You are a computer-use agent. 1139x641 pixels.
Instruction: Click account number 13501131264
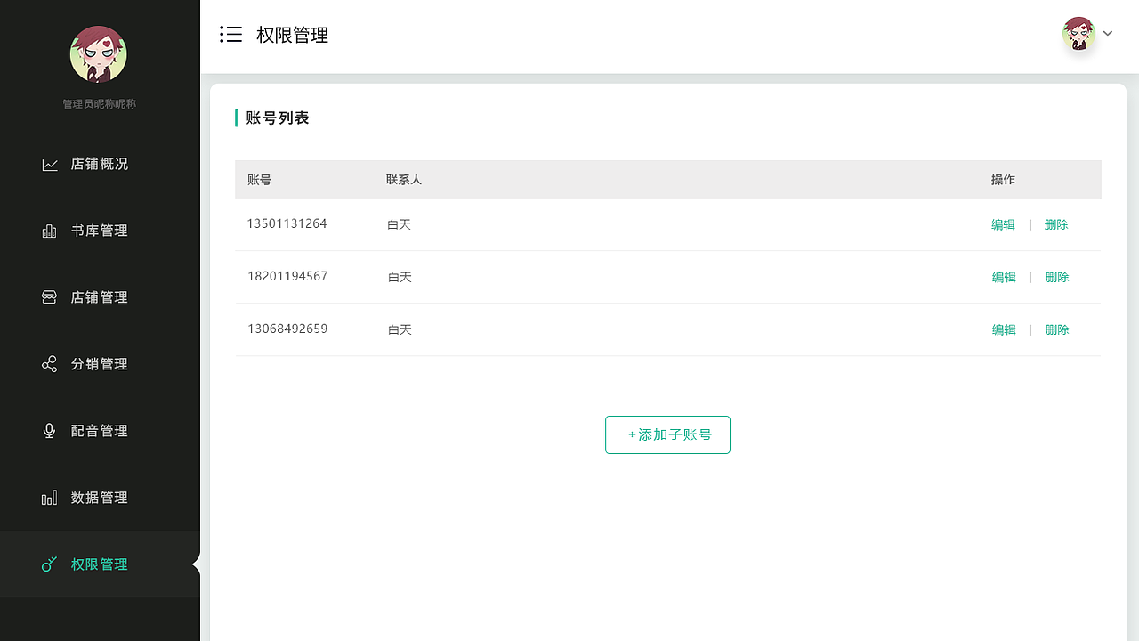pyautogui.click(x=287, y=223)
